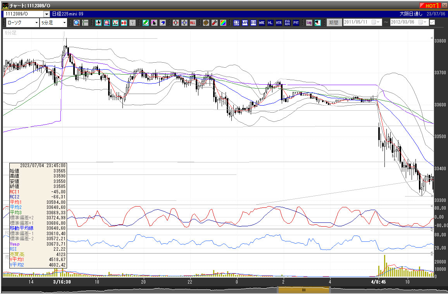Click the black arrow chart icon after Log
The width and height of the screenshot is (448, 294).
click(318, 23)
